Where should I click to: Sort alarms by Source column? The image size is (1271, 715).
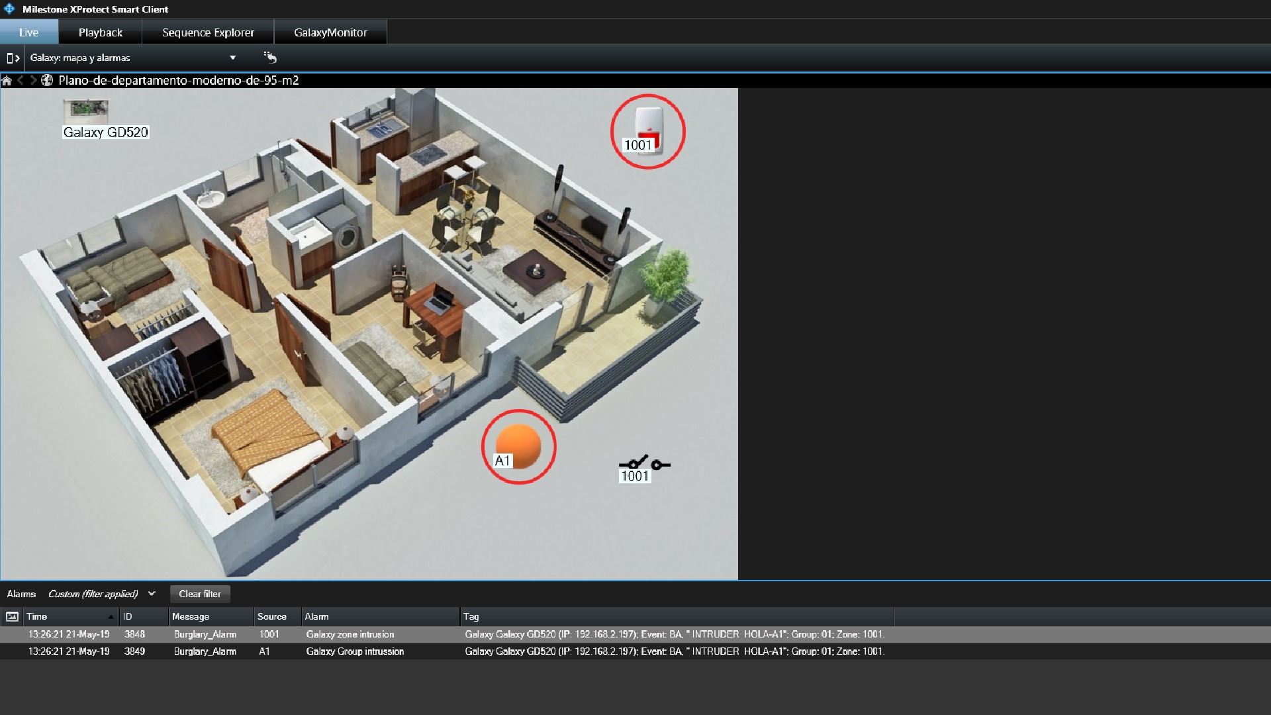point(277,616)
